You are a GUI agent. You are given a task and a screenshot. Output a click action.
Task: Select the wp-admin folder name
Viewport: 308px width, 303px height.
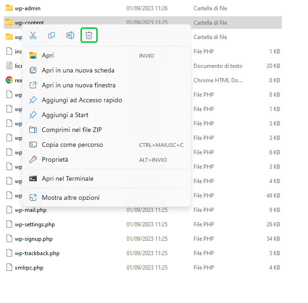(27, 8)
